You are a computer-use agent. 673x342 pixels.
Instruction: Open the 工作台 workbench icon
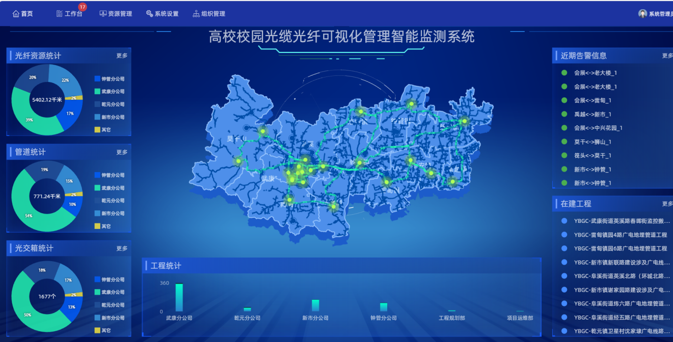click(60, 14)
